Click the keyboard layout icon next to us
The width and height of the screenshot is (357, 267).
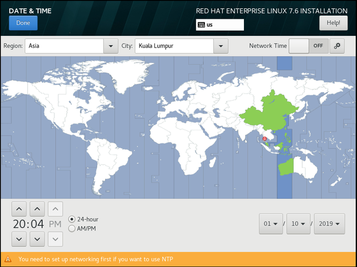pos(201,25)
